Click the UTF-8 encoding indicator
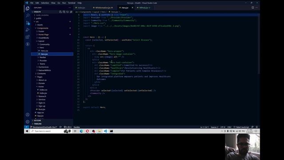 pos(223,127)
